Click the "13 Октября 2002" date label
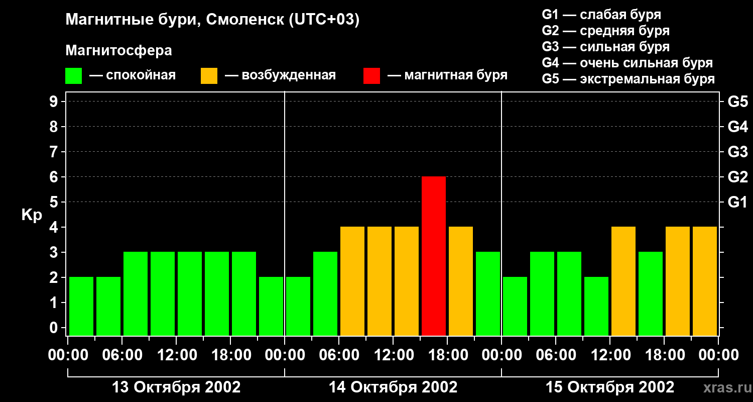This screenshot has height=402, width=753. coord(176,387)
